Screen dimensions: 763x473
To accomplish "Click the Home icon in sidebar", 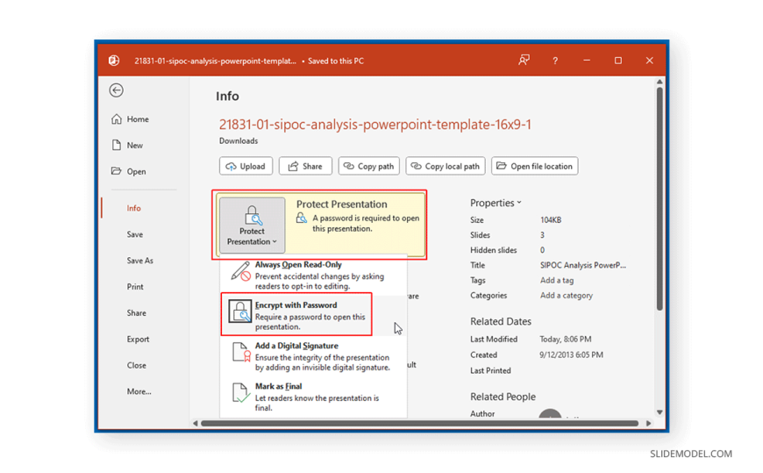I will click(117, 119).
